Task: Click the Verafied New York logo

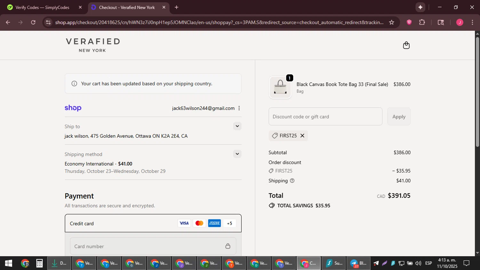Action: tap(93, 45)
